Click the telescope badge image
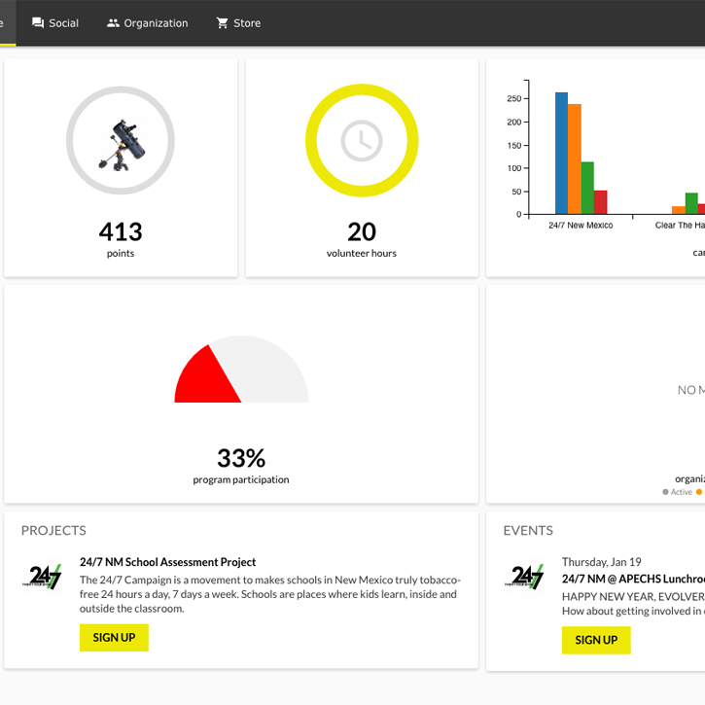 (121, 144)
